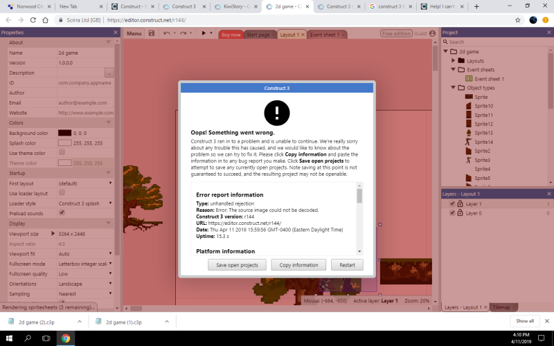Click Restart button
This screenshot has width=554, height=346.
tap(347, 265)
